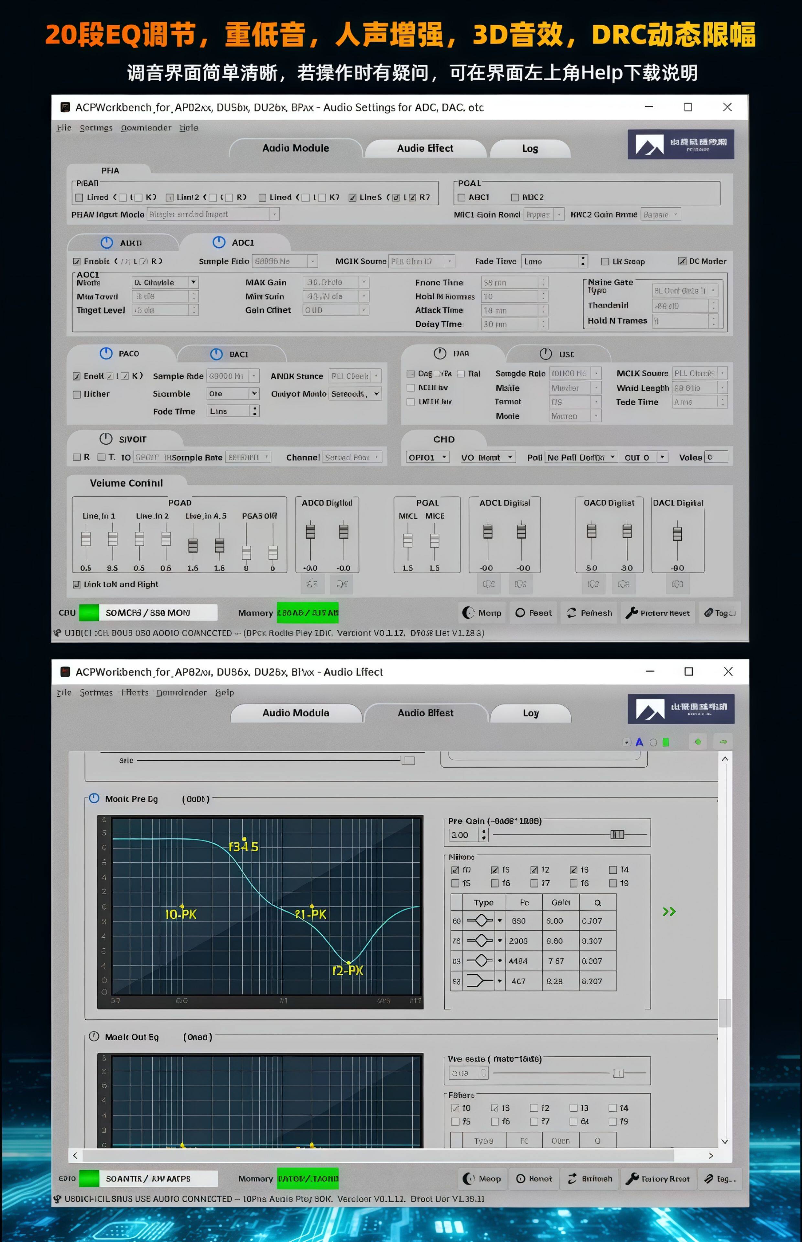Click the Pre Gain slider handle
802x1242 pixels.
click(x=617, y=835)
